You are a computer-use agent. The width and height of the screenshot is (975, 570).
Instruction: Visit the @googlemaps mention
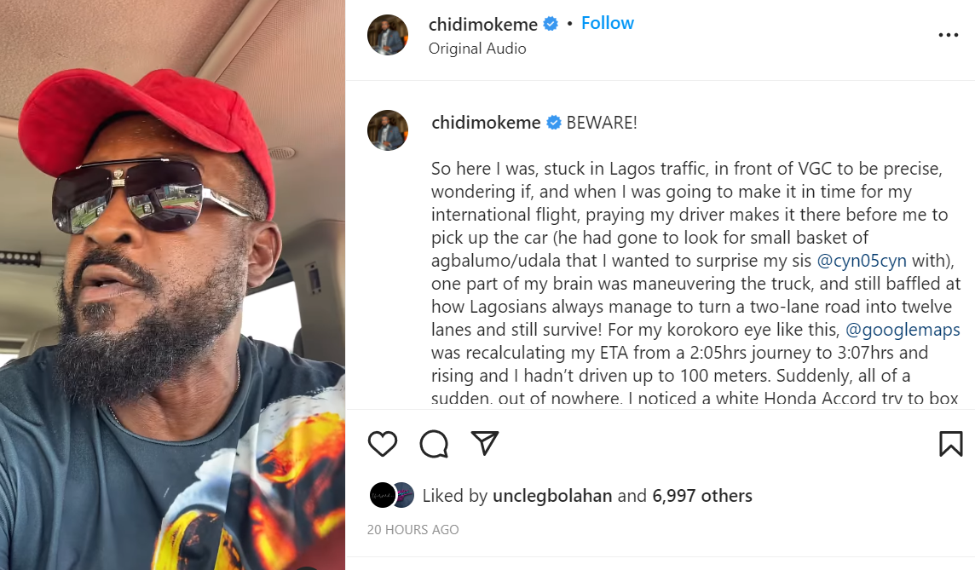(903, 330)
